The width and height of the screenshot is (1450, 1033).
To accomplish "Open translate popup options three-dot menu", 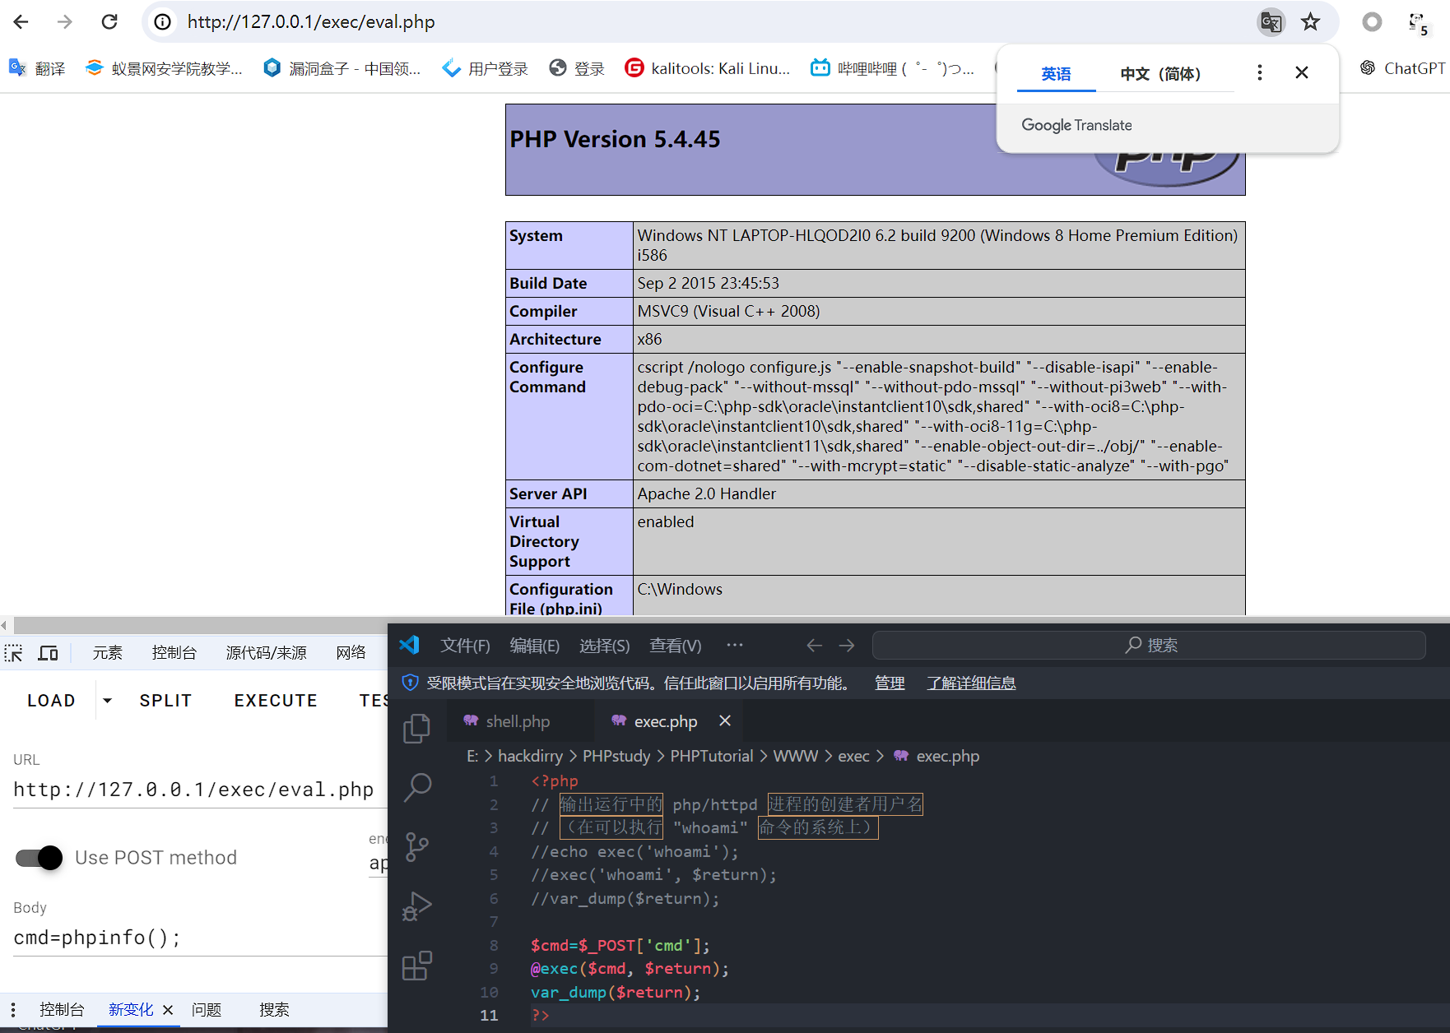I will click(x=1259, y=72).
